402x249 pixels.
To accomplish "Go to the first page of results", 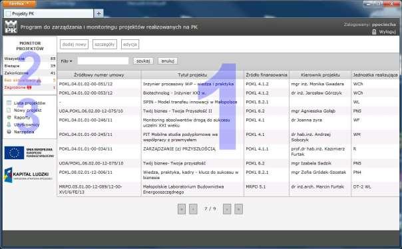I will 182,209.
